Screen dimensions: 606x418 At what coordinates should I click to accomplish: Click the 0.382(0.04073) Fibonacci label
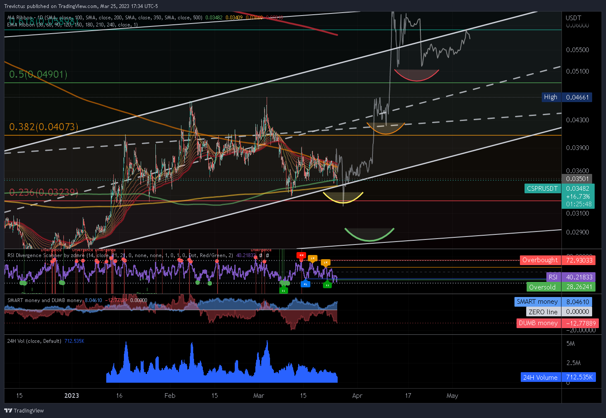(x=44, y=126)
